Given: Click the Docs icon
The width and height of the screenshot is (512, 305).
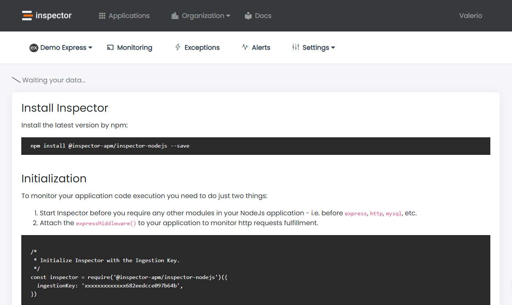Looking at the screenshot, I should [x=247, y=15].
